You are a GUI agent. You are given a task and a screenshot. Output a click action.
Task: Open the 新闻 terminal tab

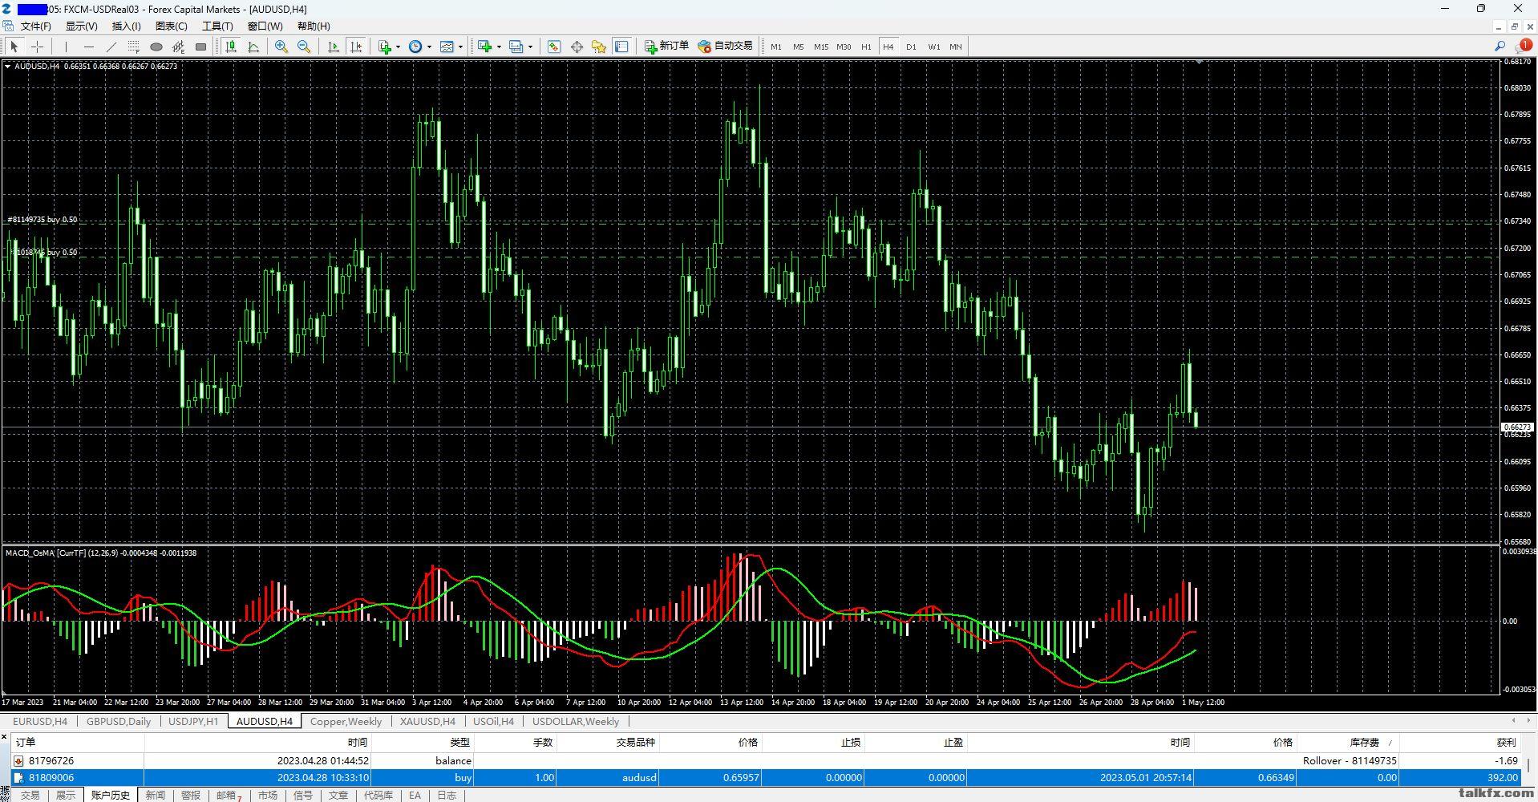pyautogui.click(x=155, y=796)
